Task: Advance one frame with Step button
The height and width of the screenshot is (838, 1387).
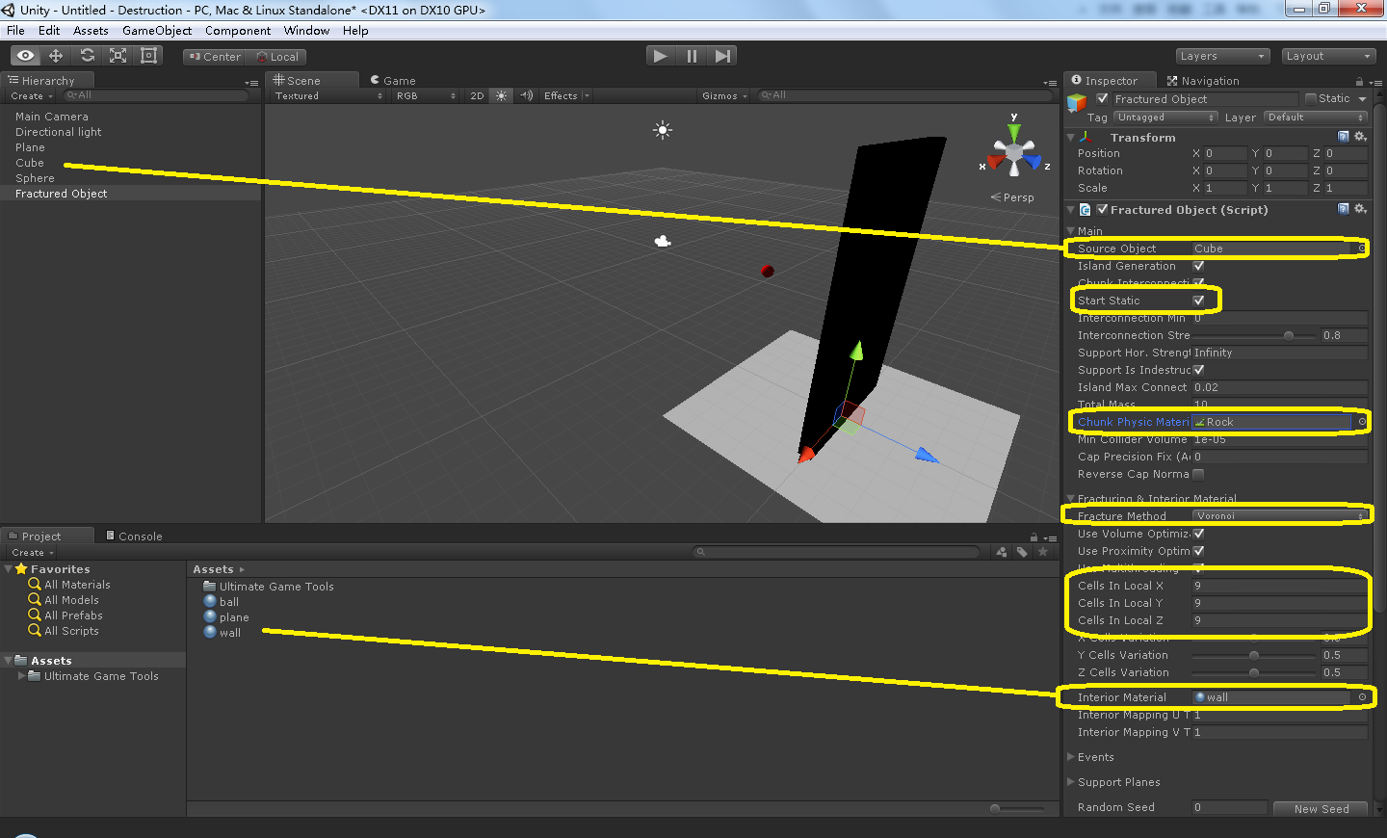Action: point(722,56)
